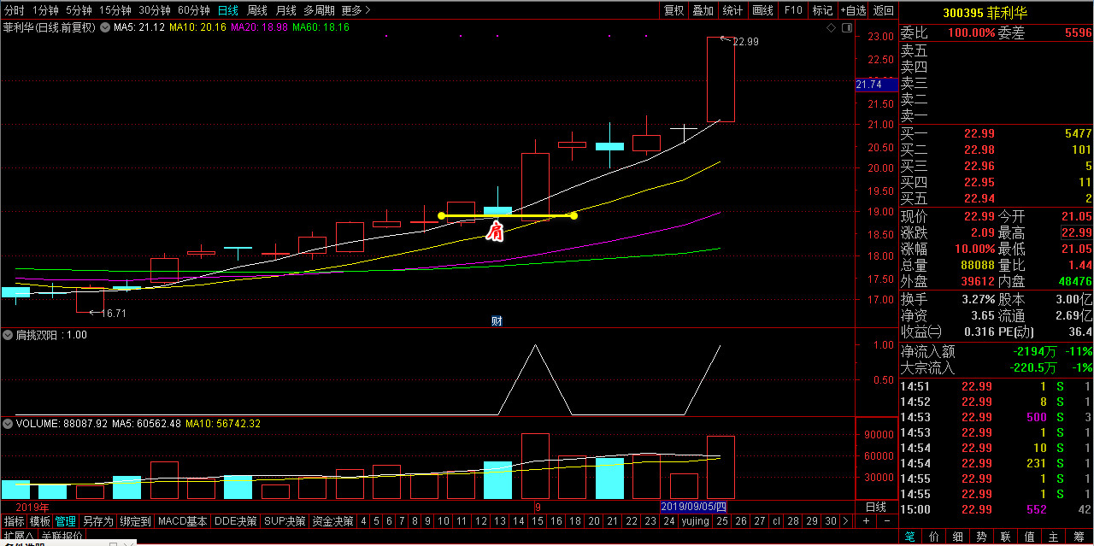This screenshot has height=546, width=1094.
Task: Click the 日线 label beside the zoom buttons
Action: point(876,507)
